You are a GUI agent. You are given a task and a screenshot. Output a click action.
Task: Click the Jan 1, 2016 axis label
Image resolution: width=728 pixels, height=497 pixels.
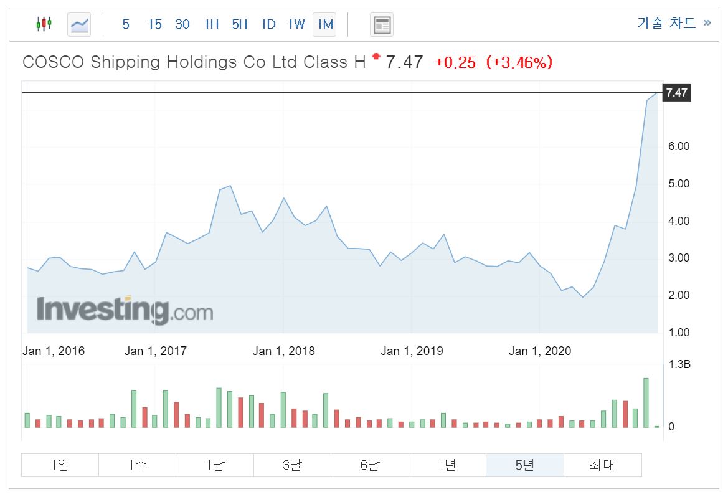(x=54, y=351)
